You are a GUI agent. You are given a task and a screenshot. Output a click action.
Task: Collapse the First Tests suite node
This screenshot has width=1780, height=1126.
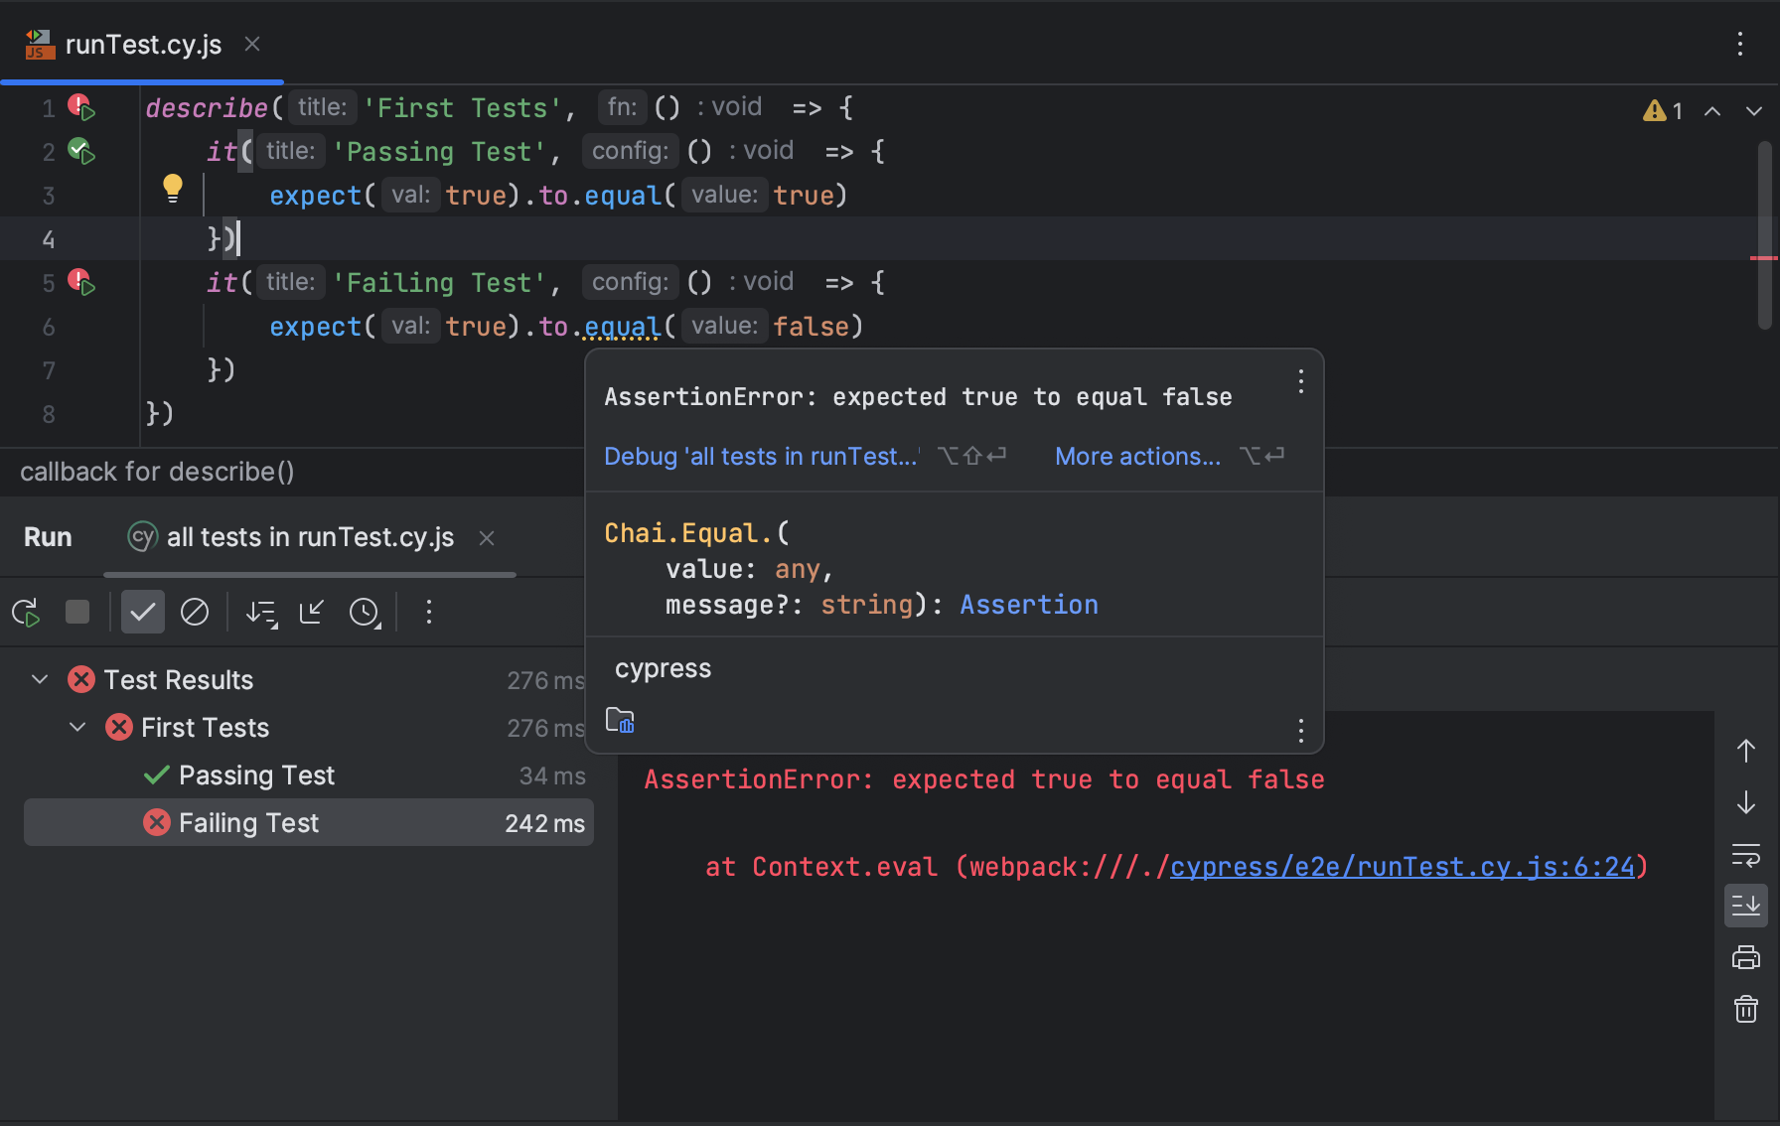pyautogui.click(x=77, y=728)
